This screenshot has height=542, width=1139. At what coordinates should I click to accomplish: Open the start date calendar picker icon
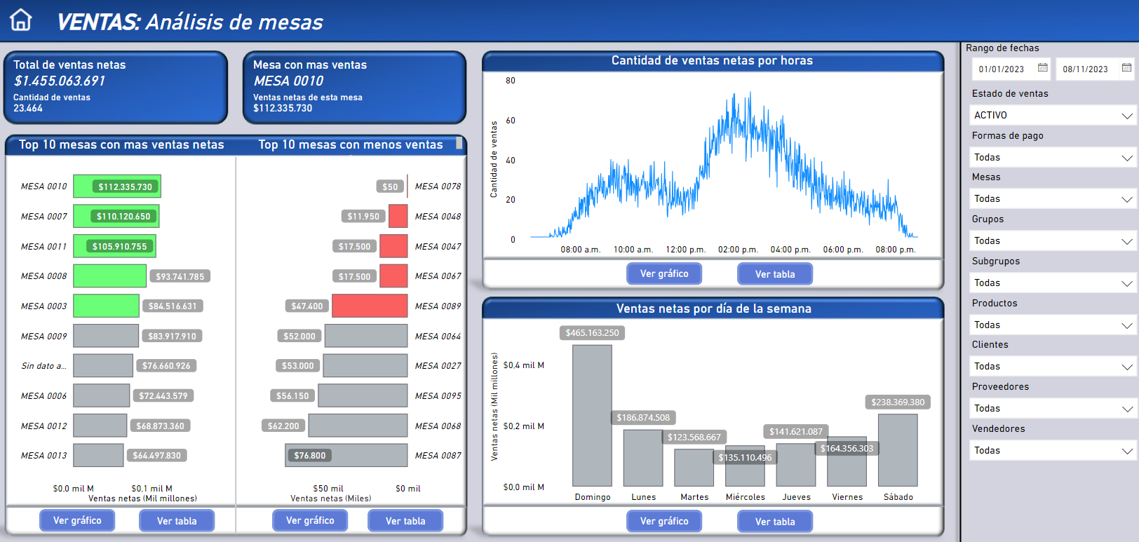coord(1042,68)
